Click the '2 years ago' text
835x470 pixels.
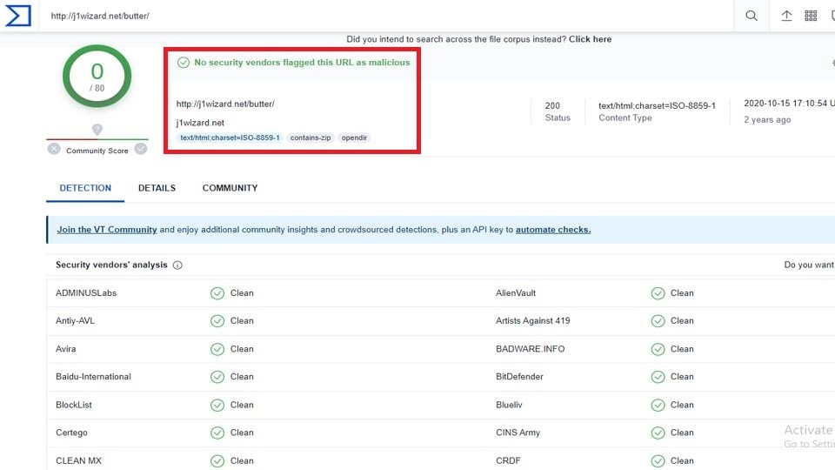767,120
